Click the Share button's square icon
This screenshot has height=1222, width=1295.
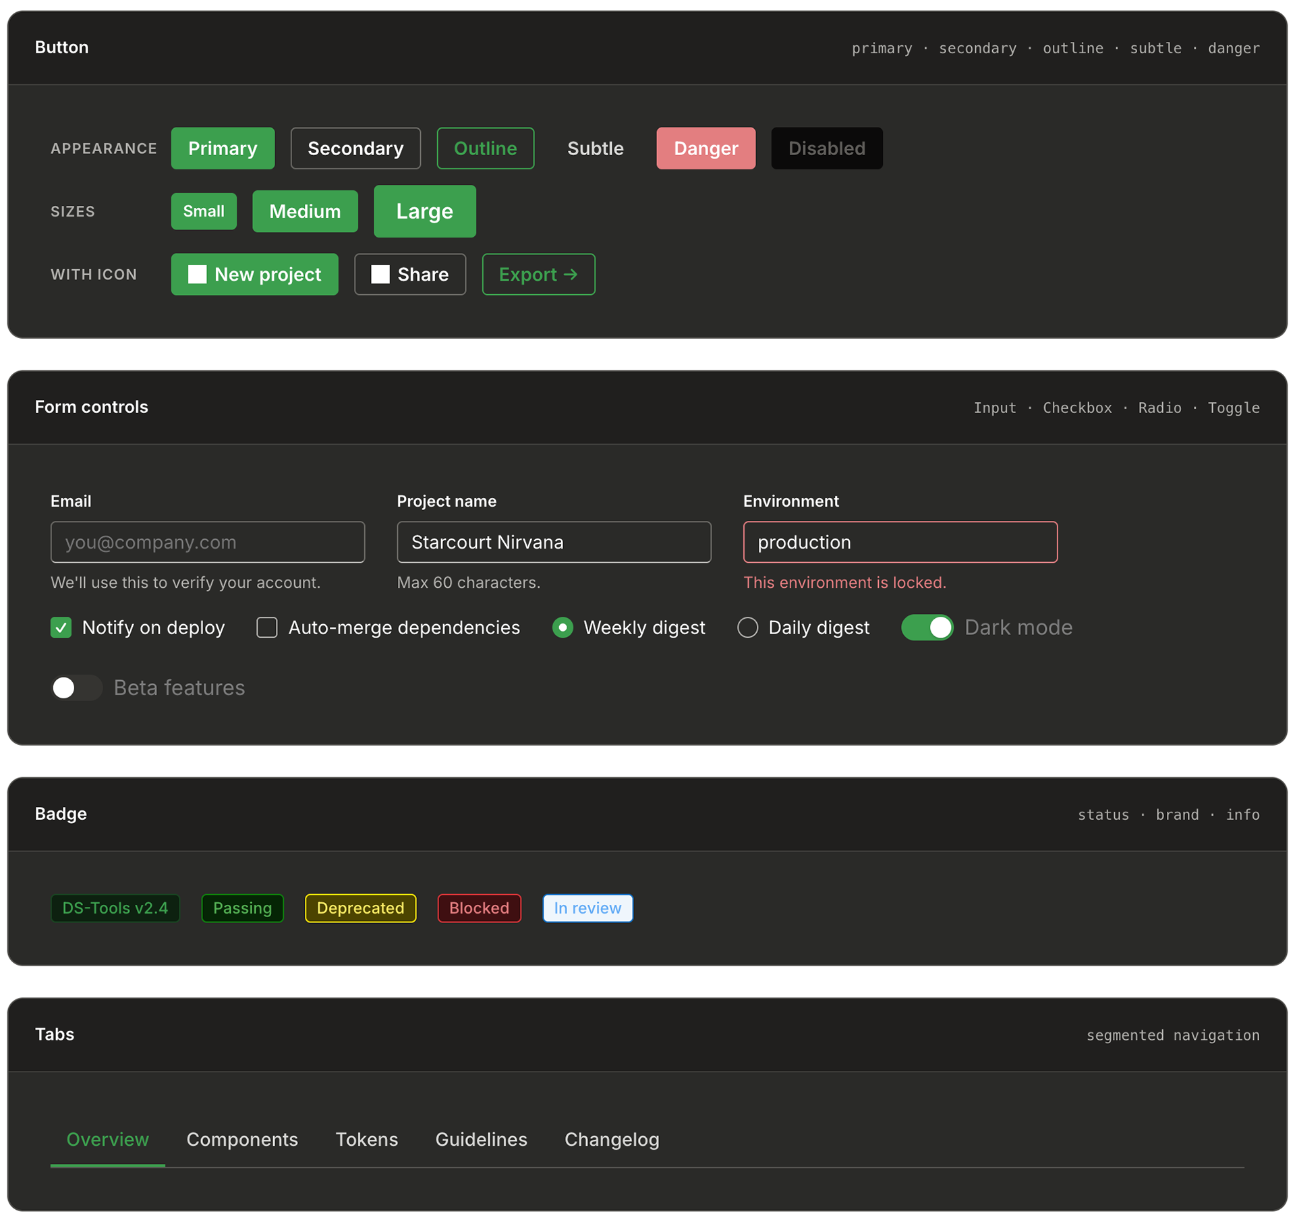(380, 274)
